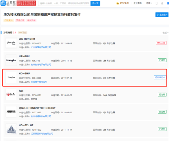
Task: Open applicant link 广州雄厚电子有限公司
Action: pyautogui.click(x=41, y=47)
